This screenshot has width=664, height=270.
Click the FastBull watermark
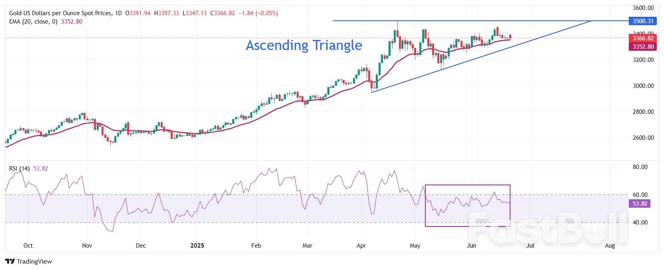[x=547, y=228]
